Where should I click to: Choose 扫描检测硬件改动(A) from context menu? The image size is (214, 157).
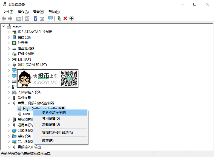60,133
